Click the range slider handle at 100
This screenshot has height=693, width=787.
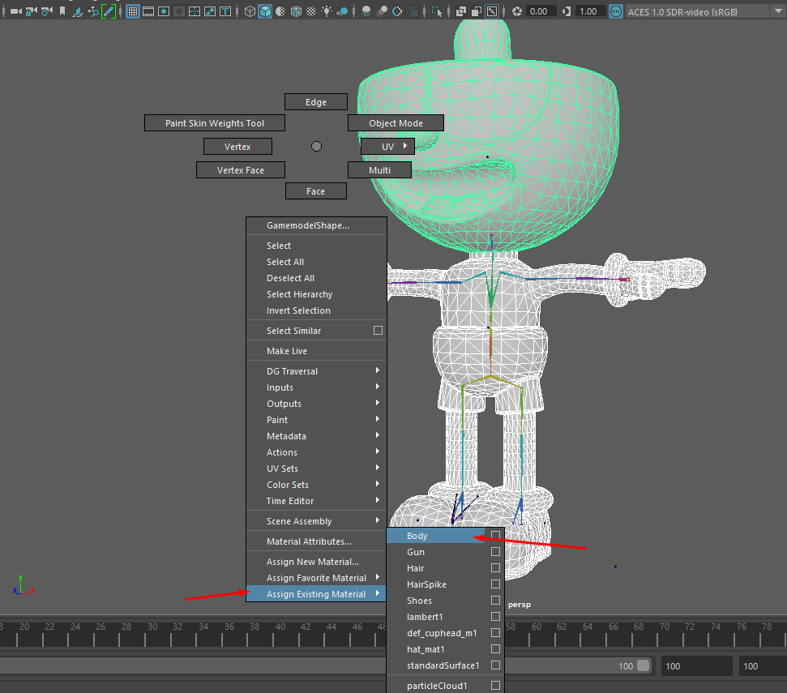tap(643, 665)
